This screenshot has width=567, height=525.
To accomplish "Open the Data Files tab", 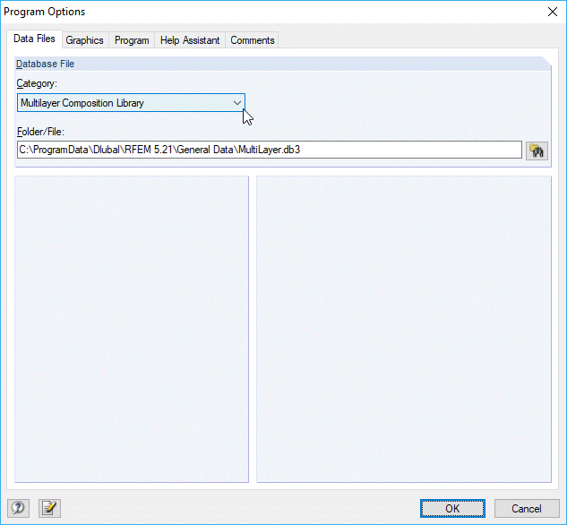I will [x=34, y=39].
